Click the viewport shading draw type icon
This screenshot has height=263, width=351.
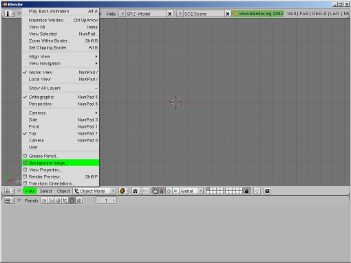coord(123,191)
